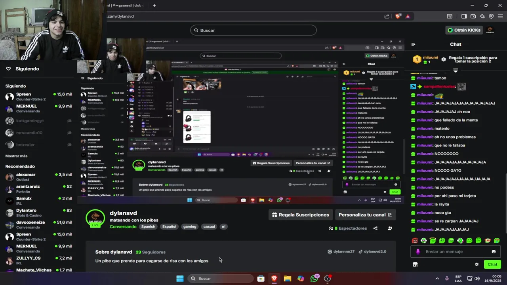This screenshot has height=285, width=507.
Task: Open recommended channel arantzaruiz
Action: point(38,189)
